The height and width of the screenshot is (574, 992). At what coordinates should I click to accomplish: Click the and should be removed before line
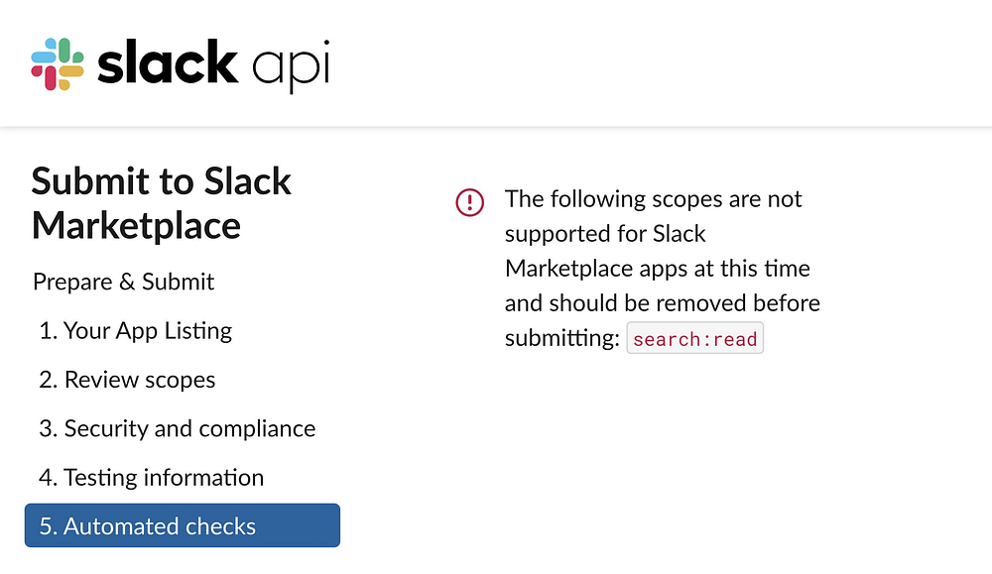point(663,302)
